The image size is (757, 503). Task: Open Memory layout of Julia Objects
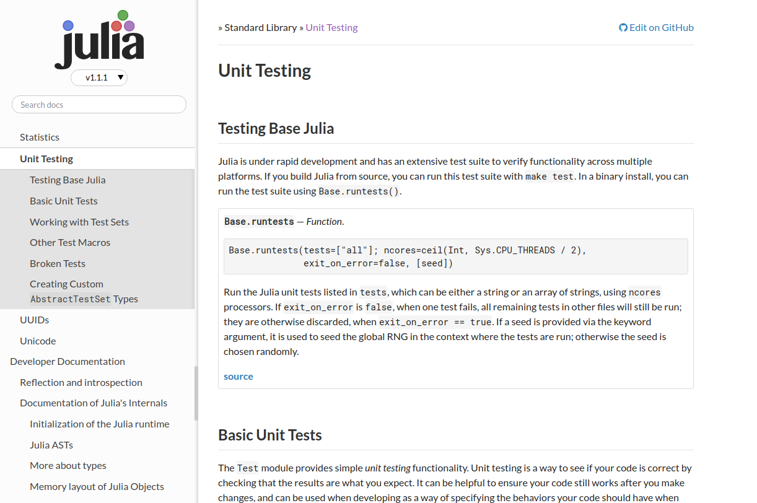point(97,486)
